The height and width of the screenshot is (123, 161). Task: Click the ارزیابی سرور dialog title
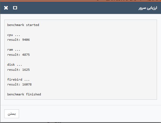pyautogui.click(x=148, y=8)
